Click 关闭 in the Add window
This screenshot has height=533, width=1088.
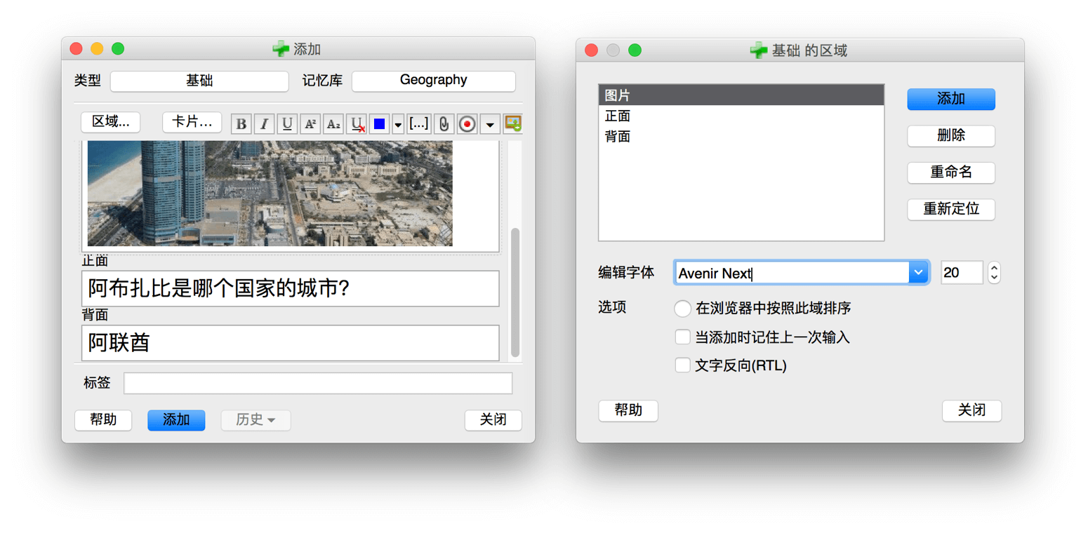[x=493, y=420]
